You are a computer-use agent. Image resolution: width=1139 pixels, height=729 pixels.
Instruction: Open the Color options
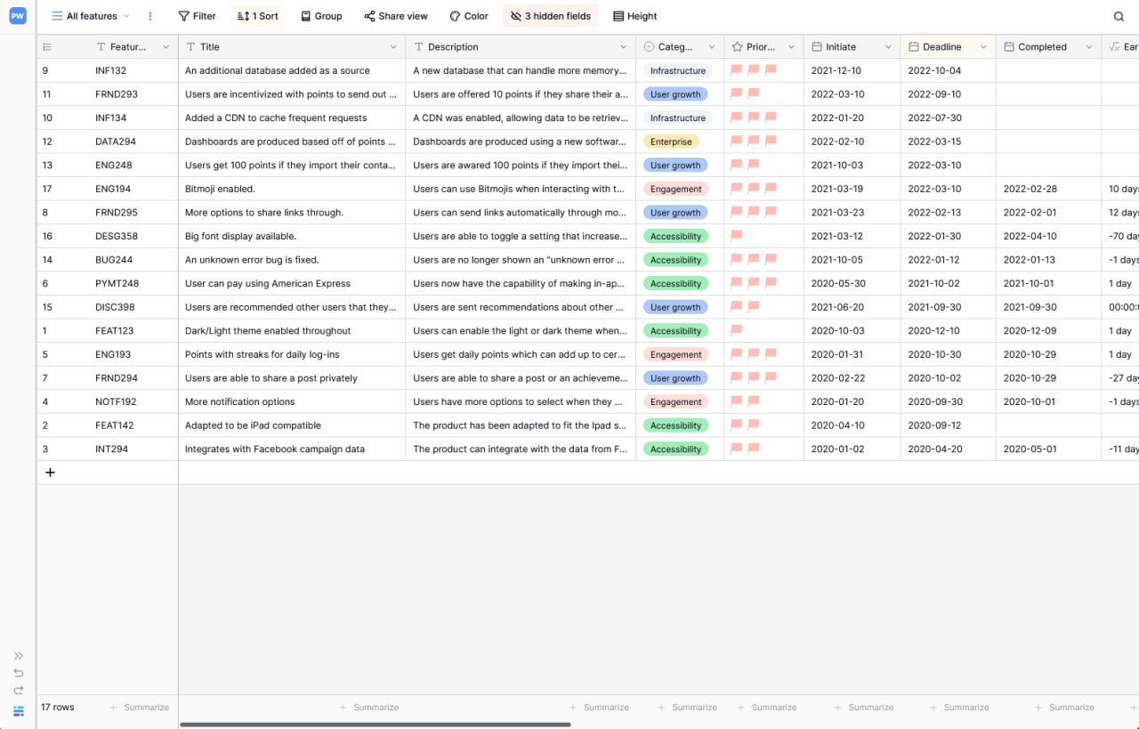click(x=468, y=16)
